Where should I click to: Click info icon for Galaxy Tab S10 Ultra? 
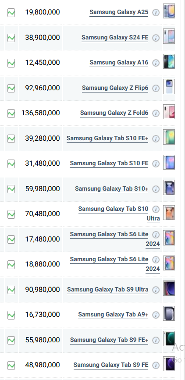pos(156,209)
